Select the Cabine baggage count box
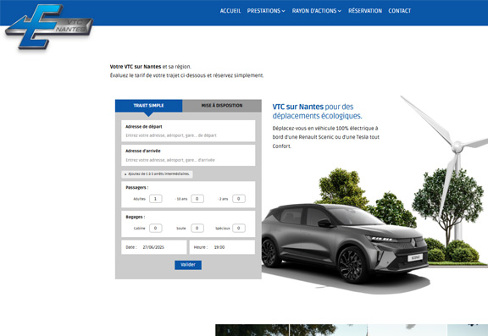The width and height of the screenshot is (488, 336). click(x=156, y=229)
